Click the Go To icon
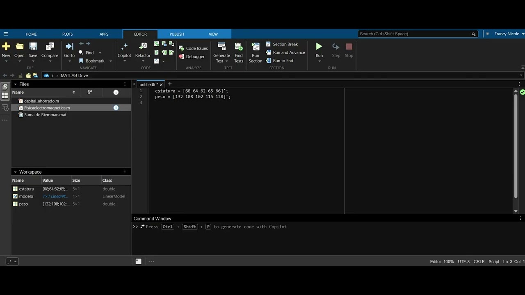525x295 pixels. pyautogui.click(x=69, y=46)
